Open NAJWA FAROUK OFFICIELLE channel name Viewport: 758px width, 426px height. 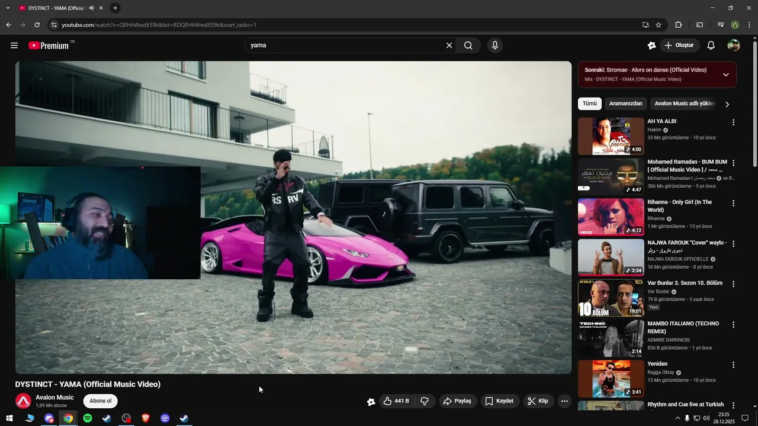pos(677,259)
